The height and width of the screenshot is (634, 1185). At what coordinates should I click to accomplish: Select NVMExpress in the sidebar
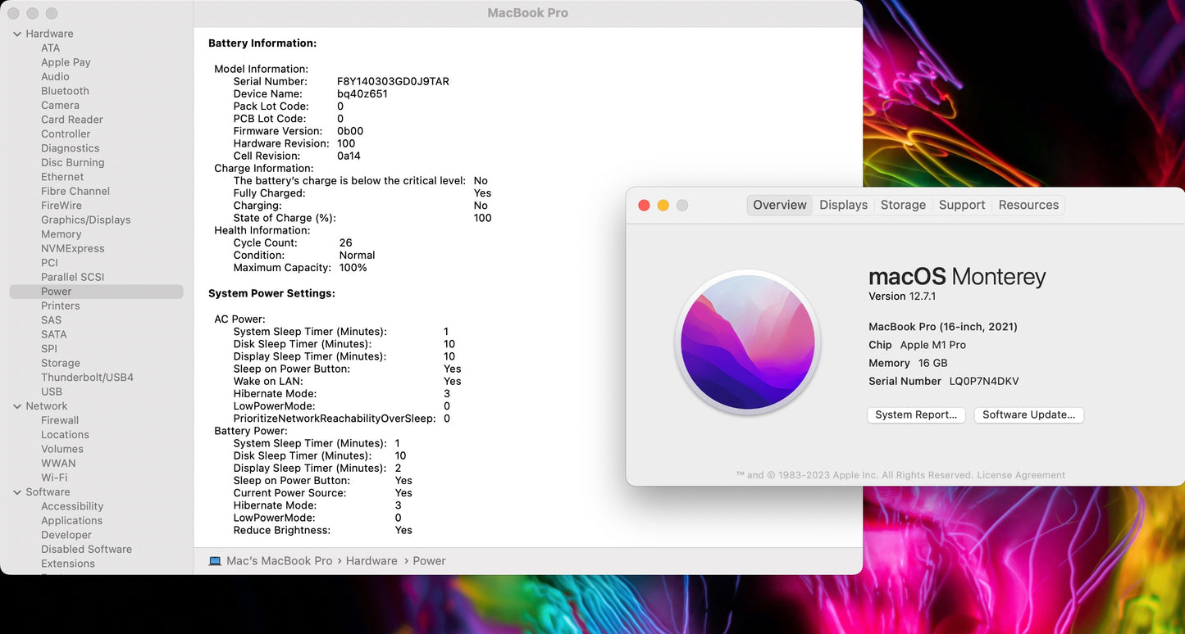pos(72,248)
